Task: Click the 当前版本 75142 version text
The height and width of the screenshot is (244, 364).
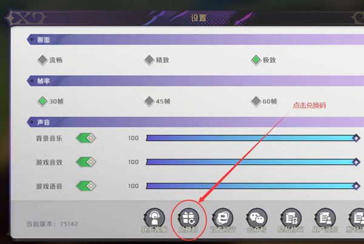Action: coord(52,224)
